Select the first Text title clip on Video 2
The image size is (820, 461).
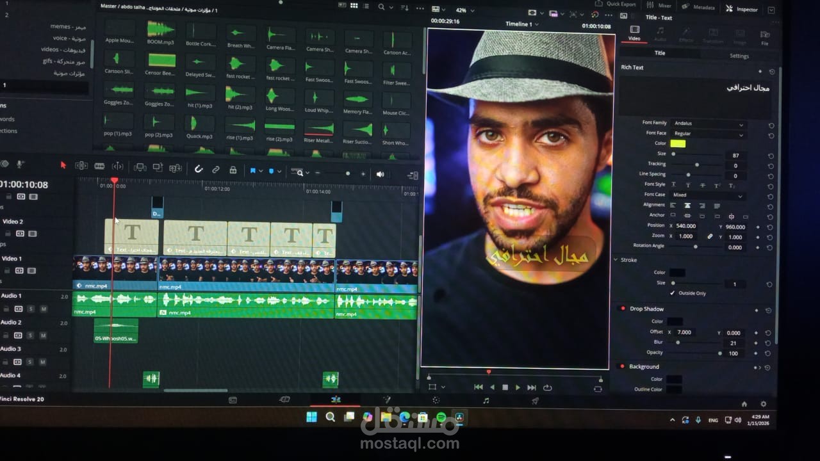click(x=131, y=237)
